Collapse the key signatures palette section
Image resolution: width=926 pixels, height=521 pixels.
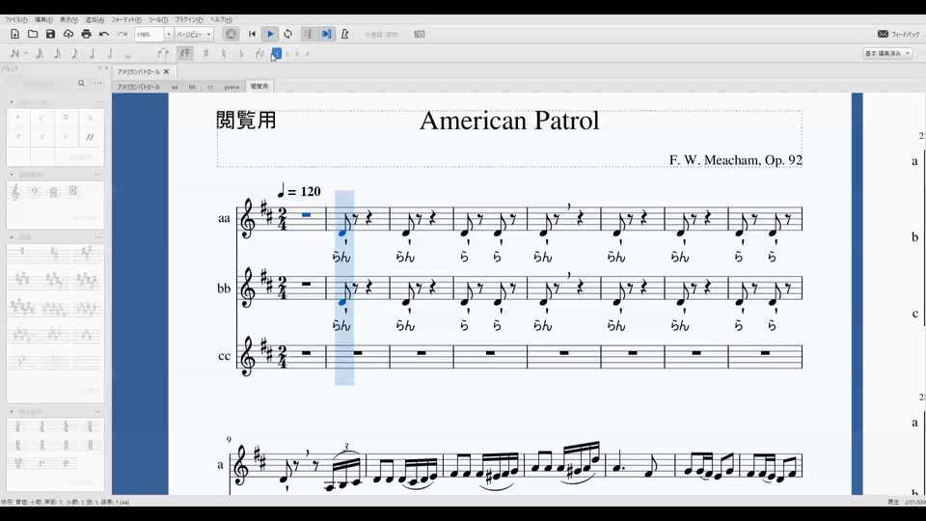12,237
